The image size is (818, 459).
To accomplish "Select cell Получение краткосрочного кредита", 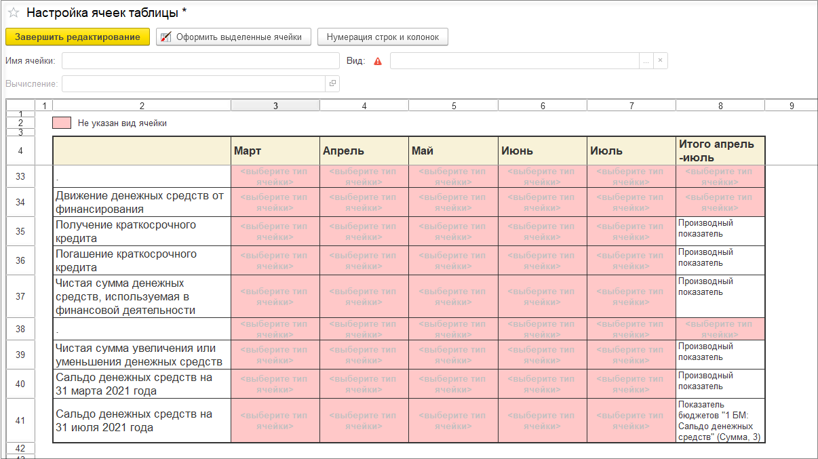I will click(x=142, y=231).
